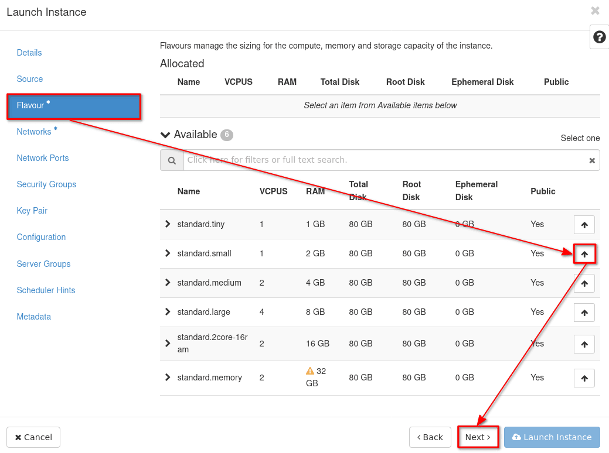The width and height of the screenshot is (609, 453).
Task: Click up arrow for standard.medium flavour
Action: coord(584,283)
